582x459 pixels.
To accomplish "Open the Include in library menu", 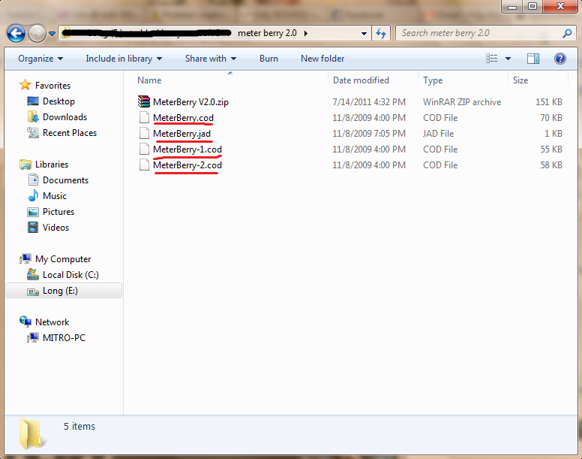I will (124, 59).
